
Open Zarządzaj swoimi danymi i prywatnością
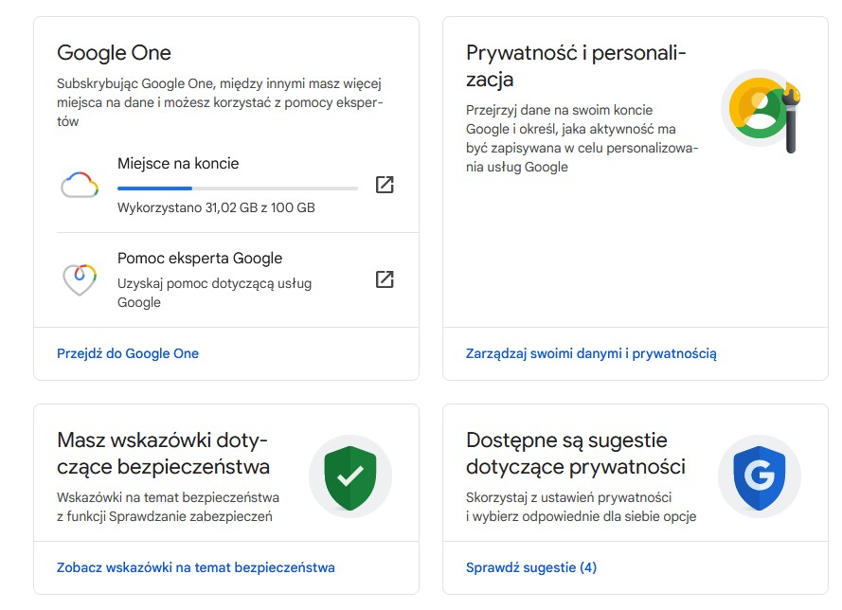coord(590,353)
